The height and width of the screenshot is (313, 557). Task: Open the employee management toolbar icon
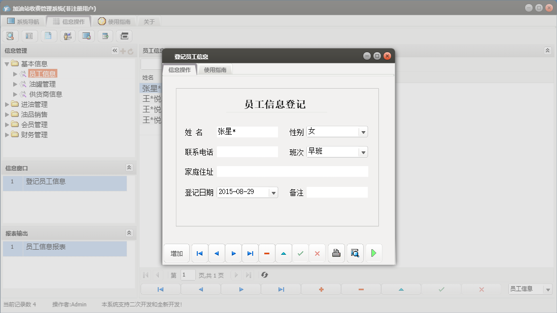point(67,35)
